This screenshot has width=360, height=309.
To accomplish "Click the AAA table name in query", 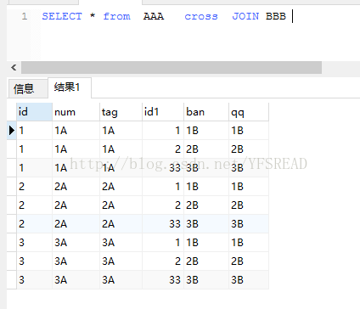I will [154, 16].
